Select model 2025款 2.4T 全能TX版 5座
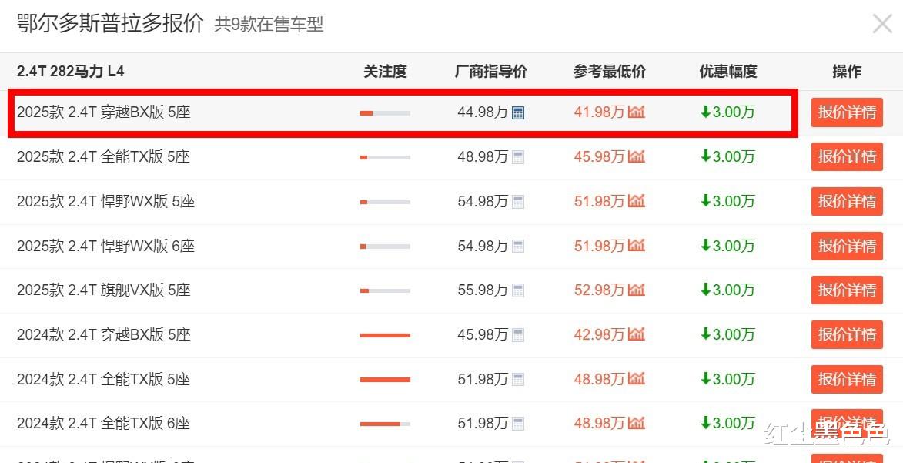The width and height of the screenshot is (903, 463). 104,157
